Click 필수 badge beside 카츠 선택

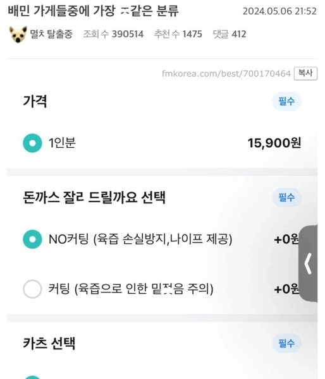click(x=286, y=343)
